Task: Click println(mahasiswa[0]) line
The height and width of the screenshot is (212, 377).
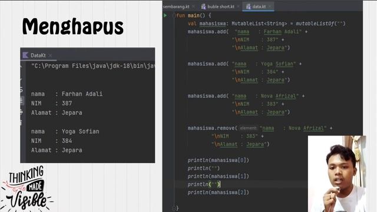Action: coord(219,160)
